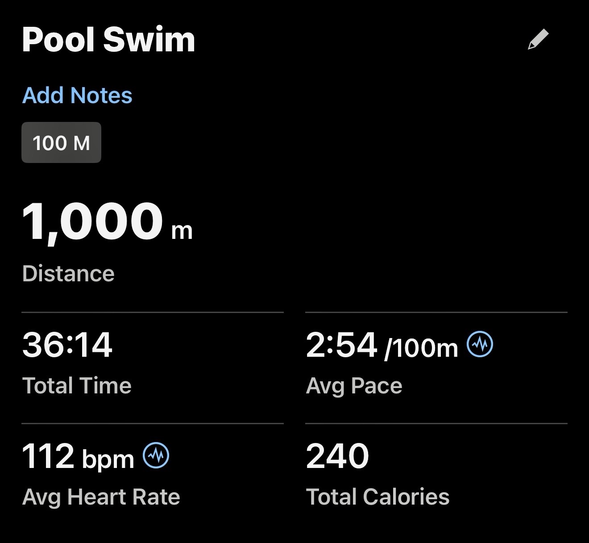Click the bpm unit text
This screenshot has height=543, width=589.
click(x=108, y=459)
